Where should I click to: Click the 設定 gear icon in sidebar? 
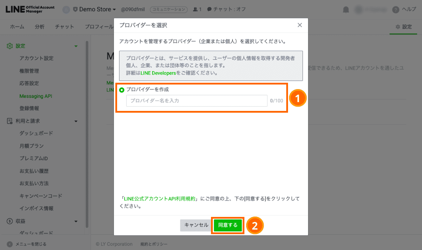[10, 46]
